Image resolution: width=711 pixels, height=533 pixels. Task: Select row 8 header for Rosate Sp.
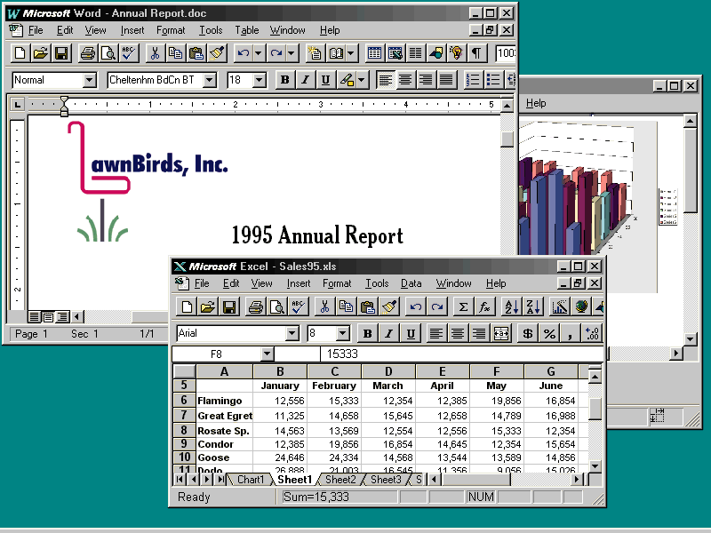tap(183, 430)
